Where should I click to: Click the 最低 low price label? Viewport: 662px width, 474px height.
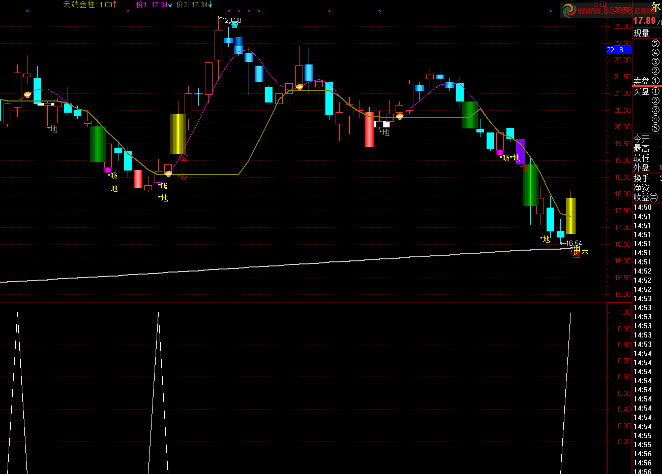(x=641, y=158)
